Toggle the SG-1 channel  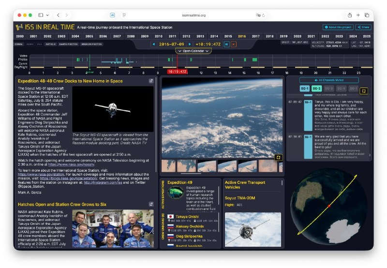coord(305,89)
